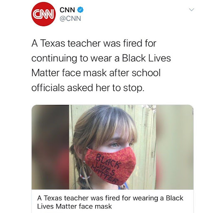Click the teacher's hoop earring in photo
The height and width of the screenshot is (213, 213).
click(85, 171)
